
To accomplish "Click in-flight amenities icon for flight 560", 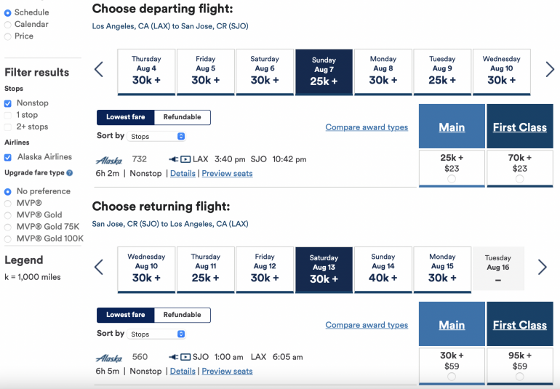I will (x=180, y=357).
